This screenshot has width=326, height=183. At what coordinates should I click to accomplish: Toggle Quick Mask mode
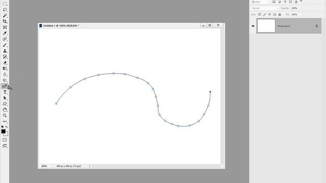5,140
